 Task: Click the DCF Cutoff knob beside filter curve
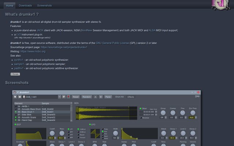(x=52, y=133)
